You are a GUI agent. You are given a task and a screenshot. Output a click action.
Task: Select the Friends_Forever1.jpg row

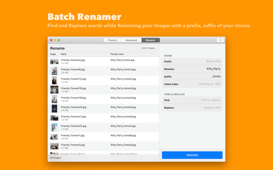[103, 137]
